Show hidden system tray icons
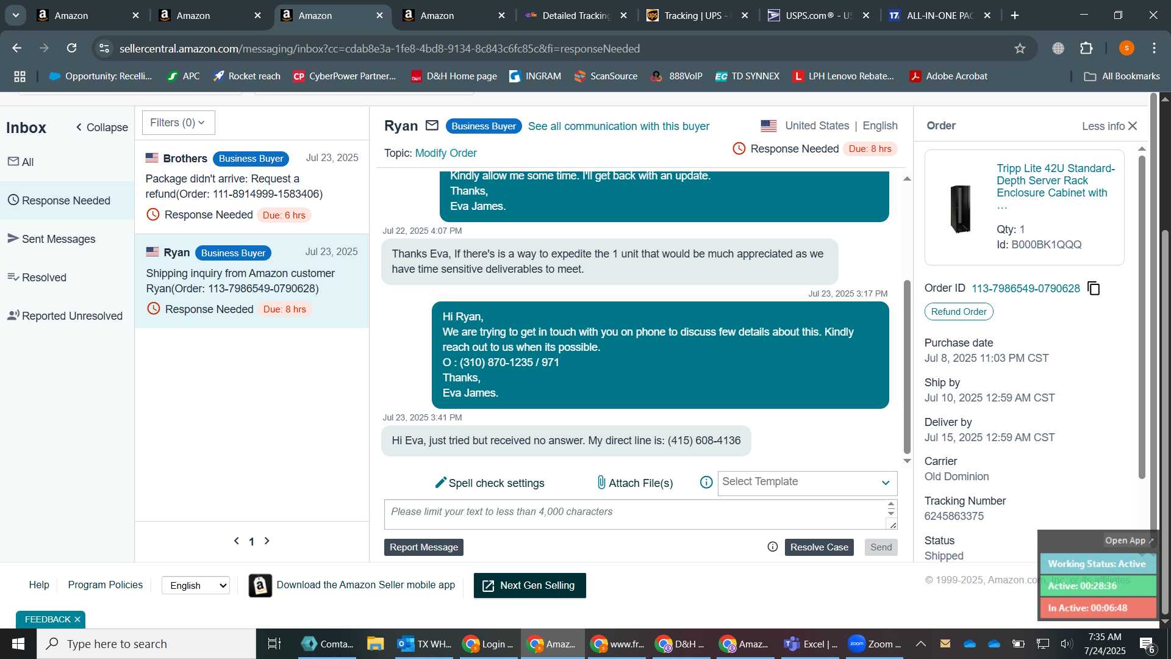This screenshot has height=659, width=1171. pyautogui.click(x=921, y=644)
